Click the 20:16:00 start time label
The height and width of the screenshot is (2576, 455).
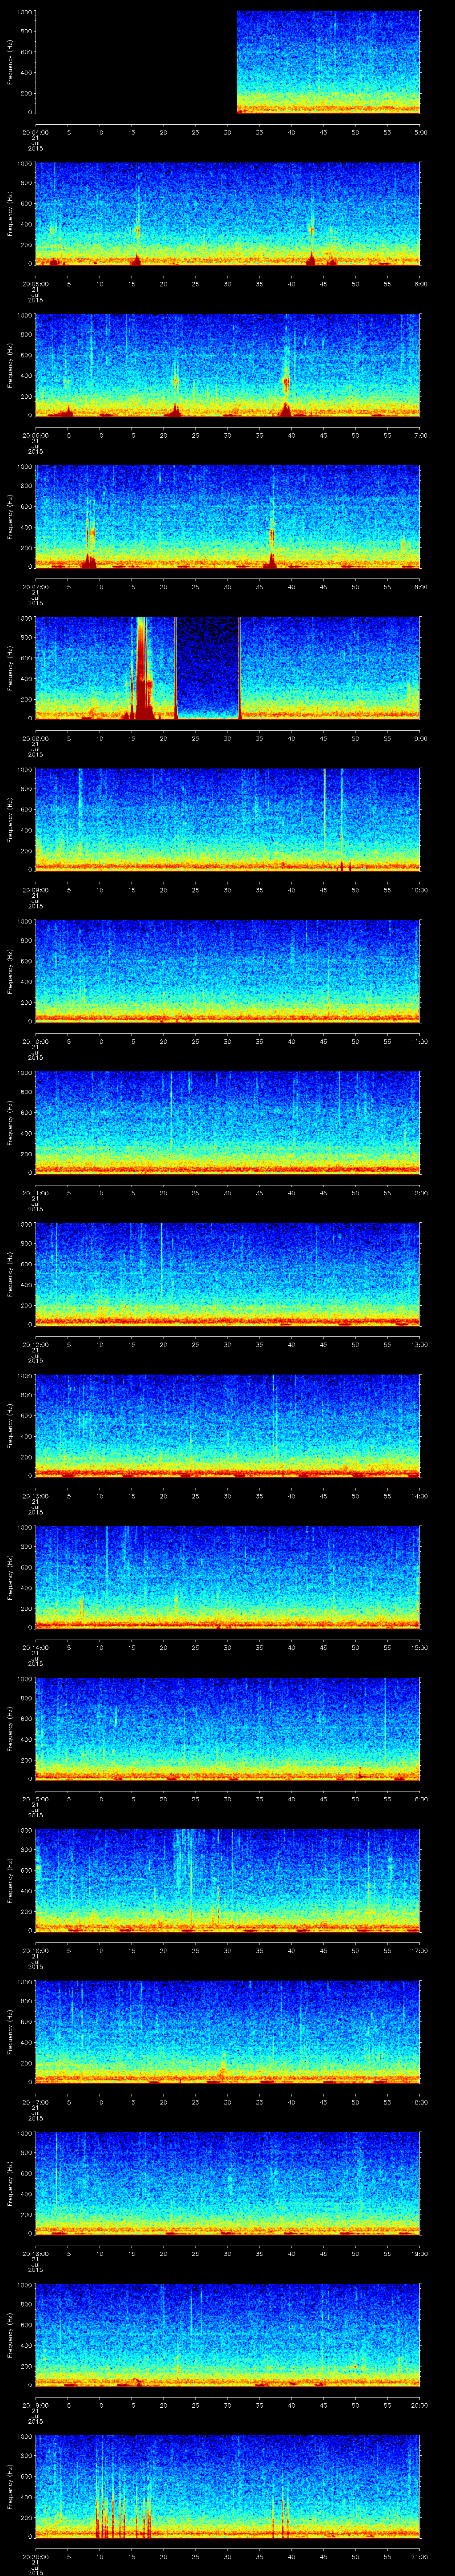[x=35, y=1950]
